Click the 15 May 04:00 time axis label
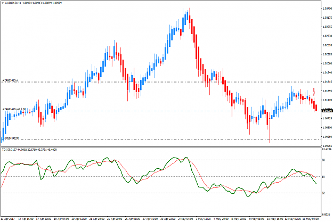Image resolution: width=333 pixels, height=222 pixels. point(310,219)
